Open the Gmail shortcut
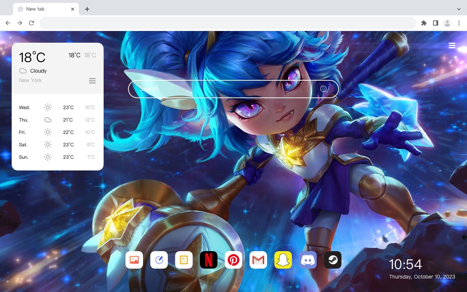The width and height of the screenshot is (467, 292). point(258,260)
